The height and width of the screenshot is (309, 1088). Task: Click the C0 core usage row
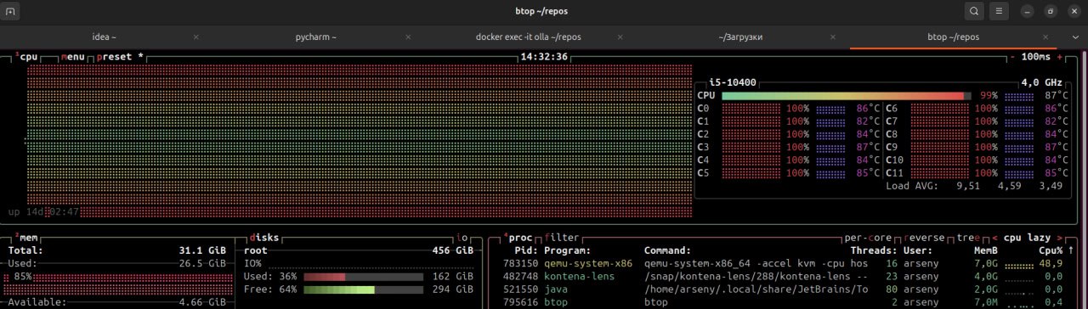click(x=789, y=109)
